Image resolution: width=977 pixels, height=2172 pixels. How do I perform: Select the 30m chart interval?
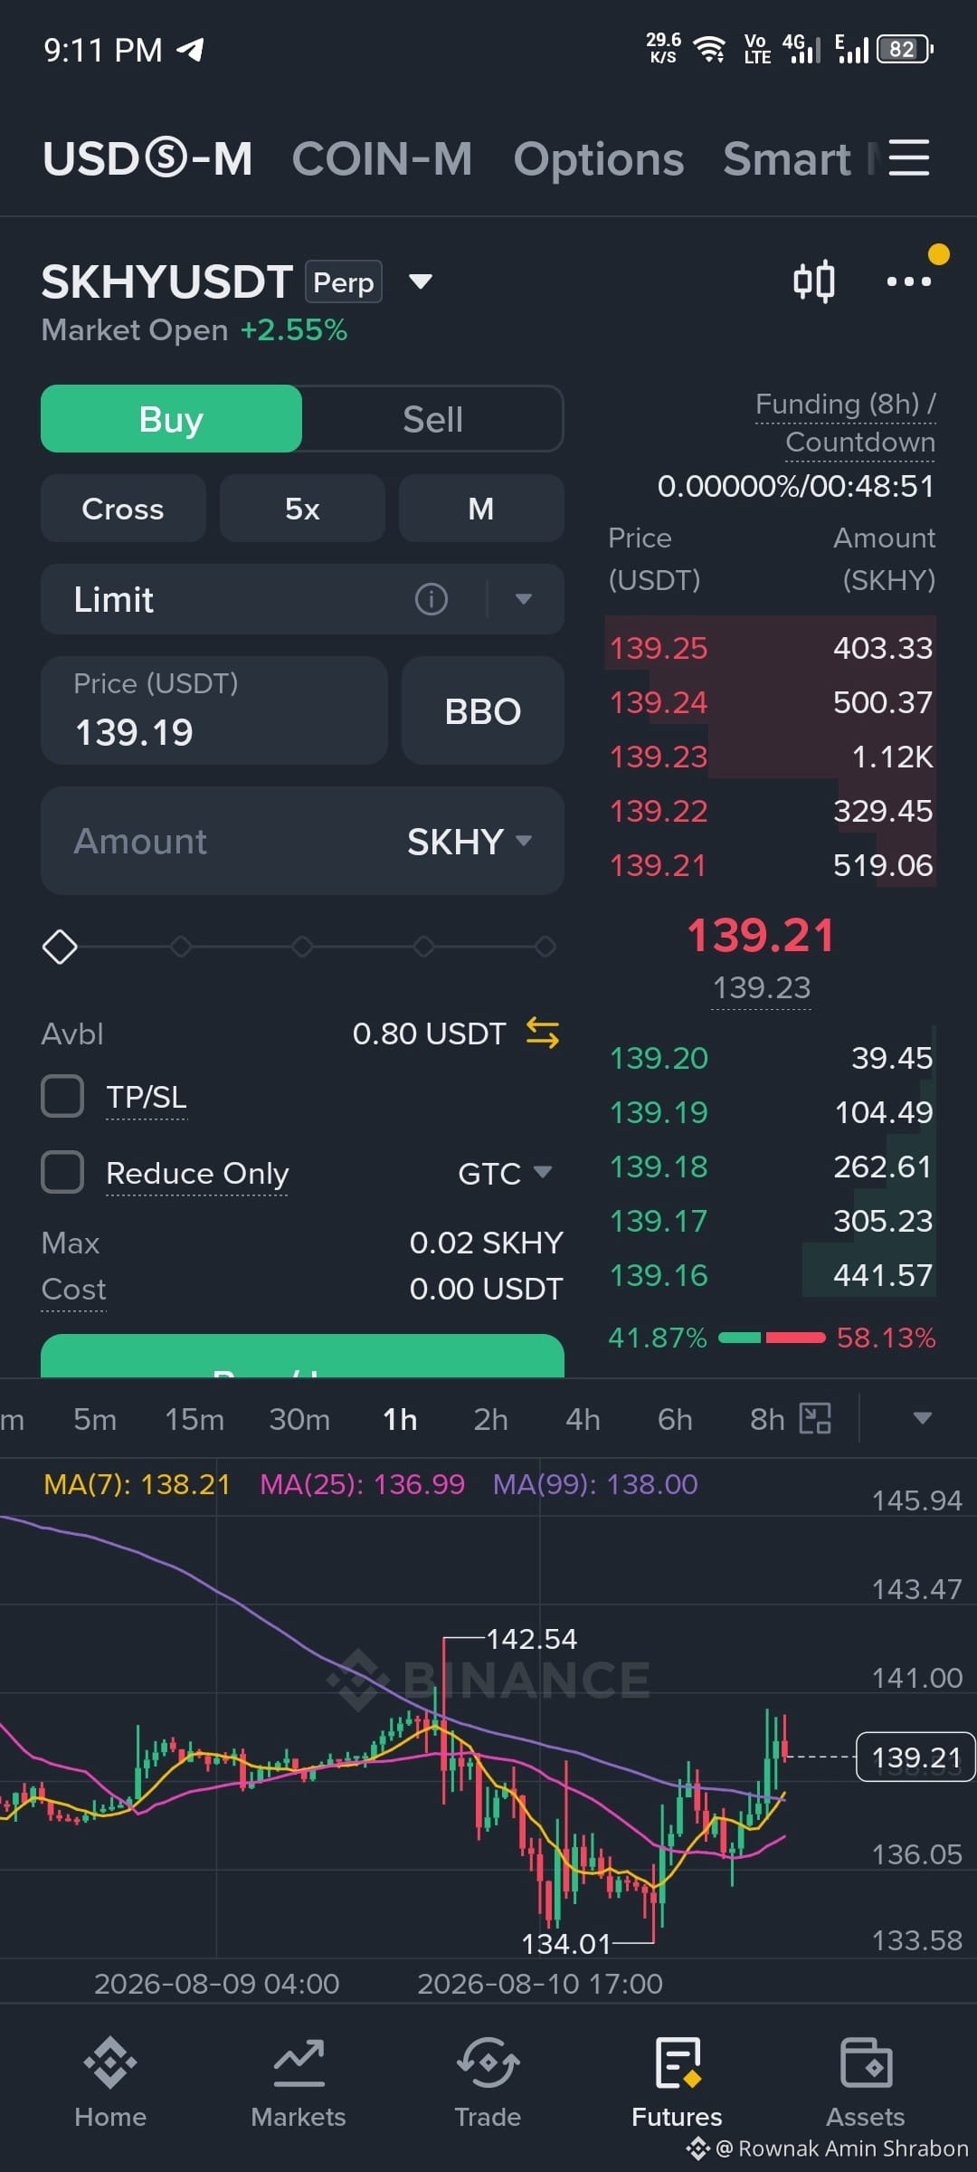point(299,1419)
